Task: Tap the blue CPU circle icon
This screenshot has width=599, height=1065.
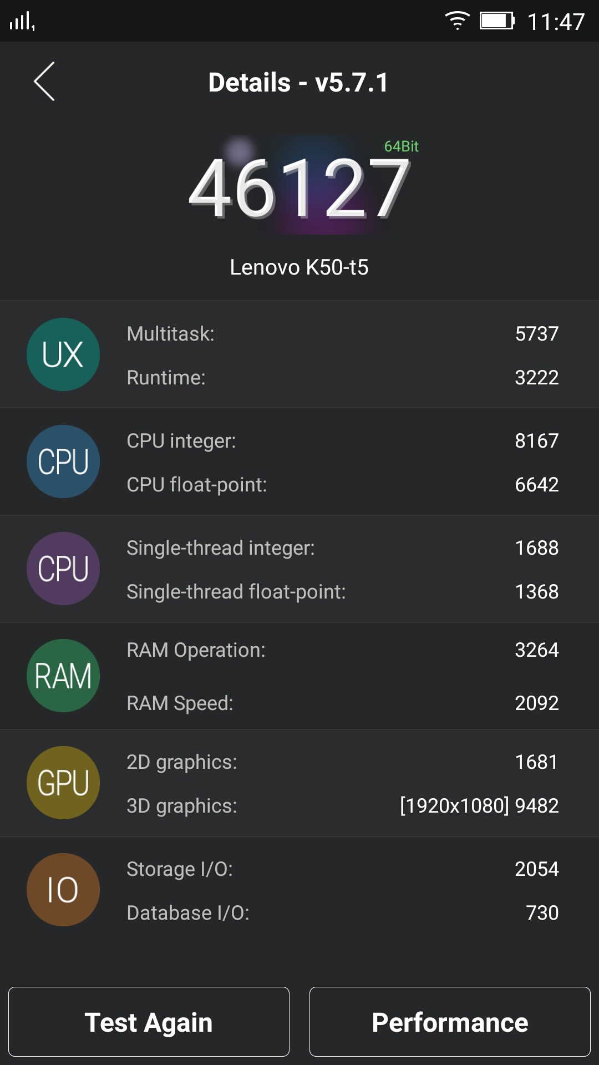Action: 63,461
